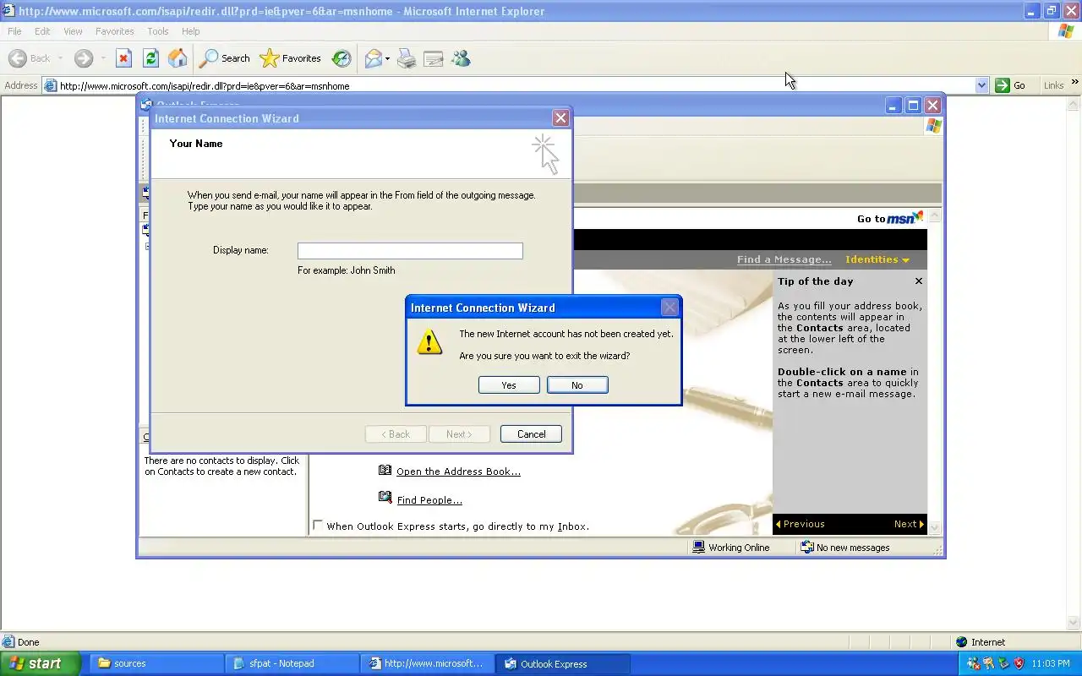Click the taskbar clock showing 11:03 PM
The image size is (1082, 676).
pyautogui.click(x=1051, y=664)
